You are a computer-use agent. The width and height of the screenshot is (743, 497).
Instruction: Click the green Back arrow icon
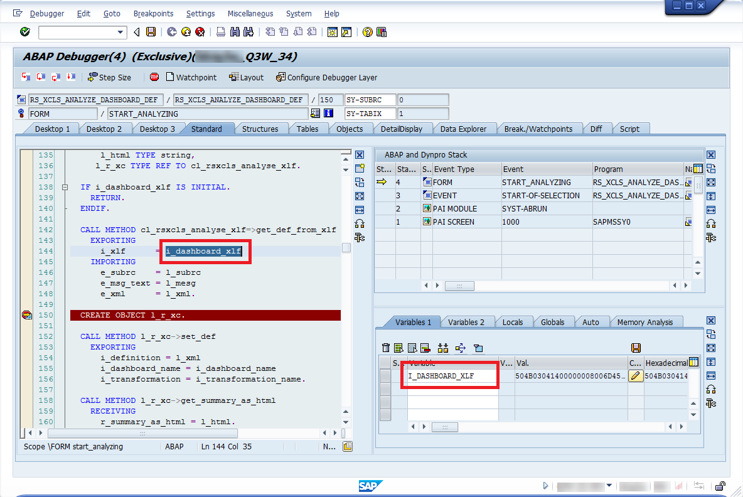point(171,32)
